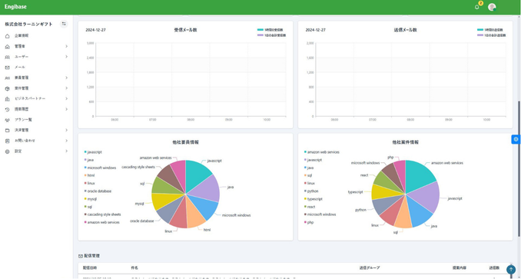Toggle cascading style sheets legend entry

click(x=102, y=214)
